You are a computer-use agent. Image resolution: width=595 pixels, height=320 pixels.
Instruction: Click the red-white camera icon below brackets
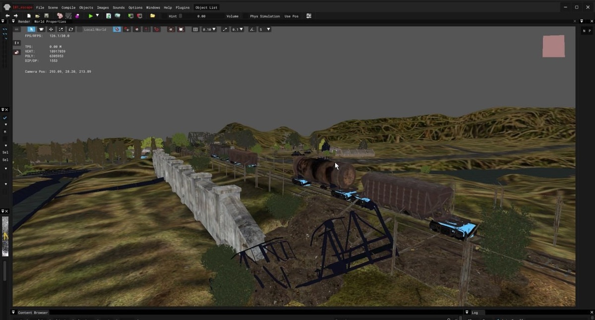[x=16, y=52]
